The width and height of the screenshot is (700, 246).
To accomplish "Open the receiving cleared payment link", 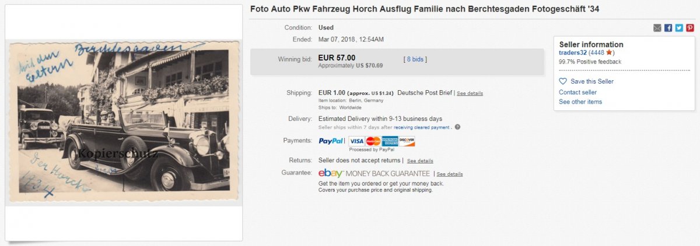I will tap(421, 127).
